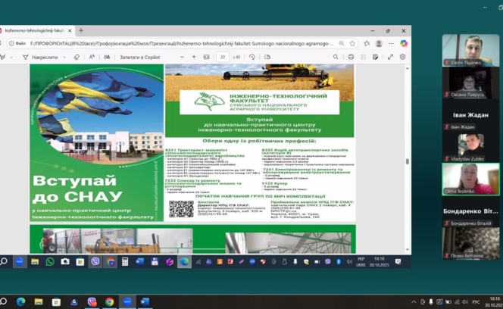Open Viber from the shared taskbar
The image size is (503, 309).
click(x=95, y=261)
